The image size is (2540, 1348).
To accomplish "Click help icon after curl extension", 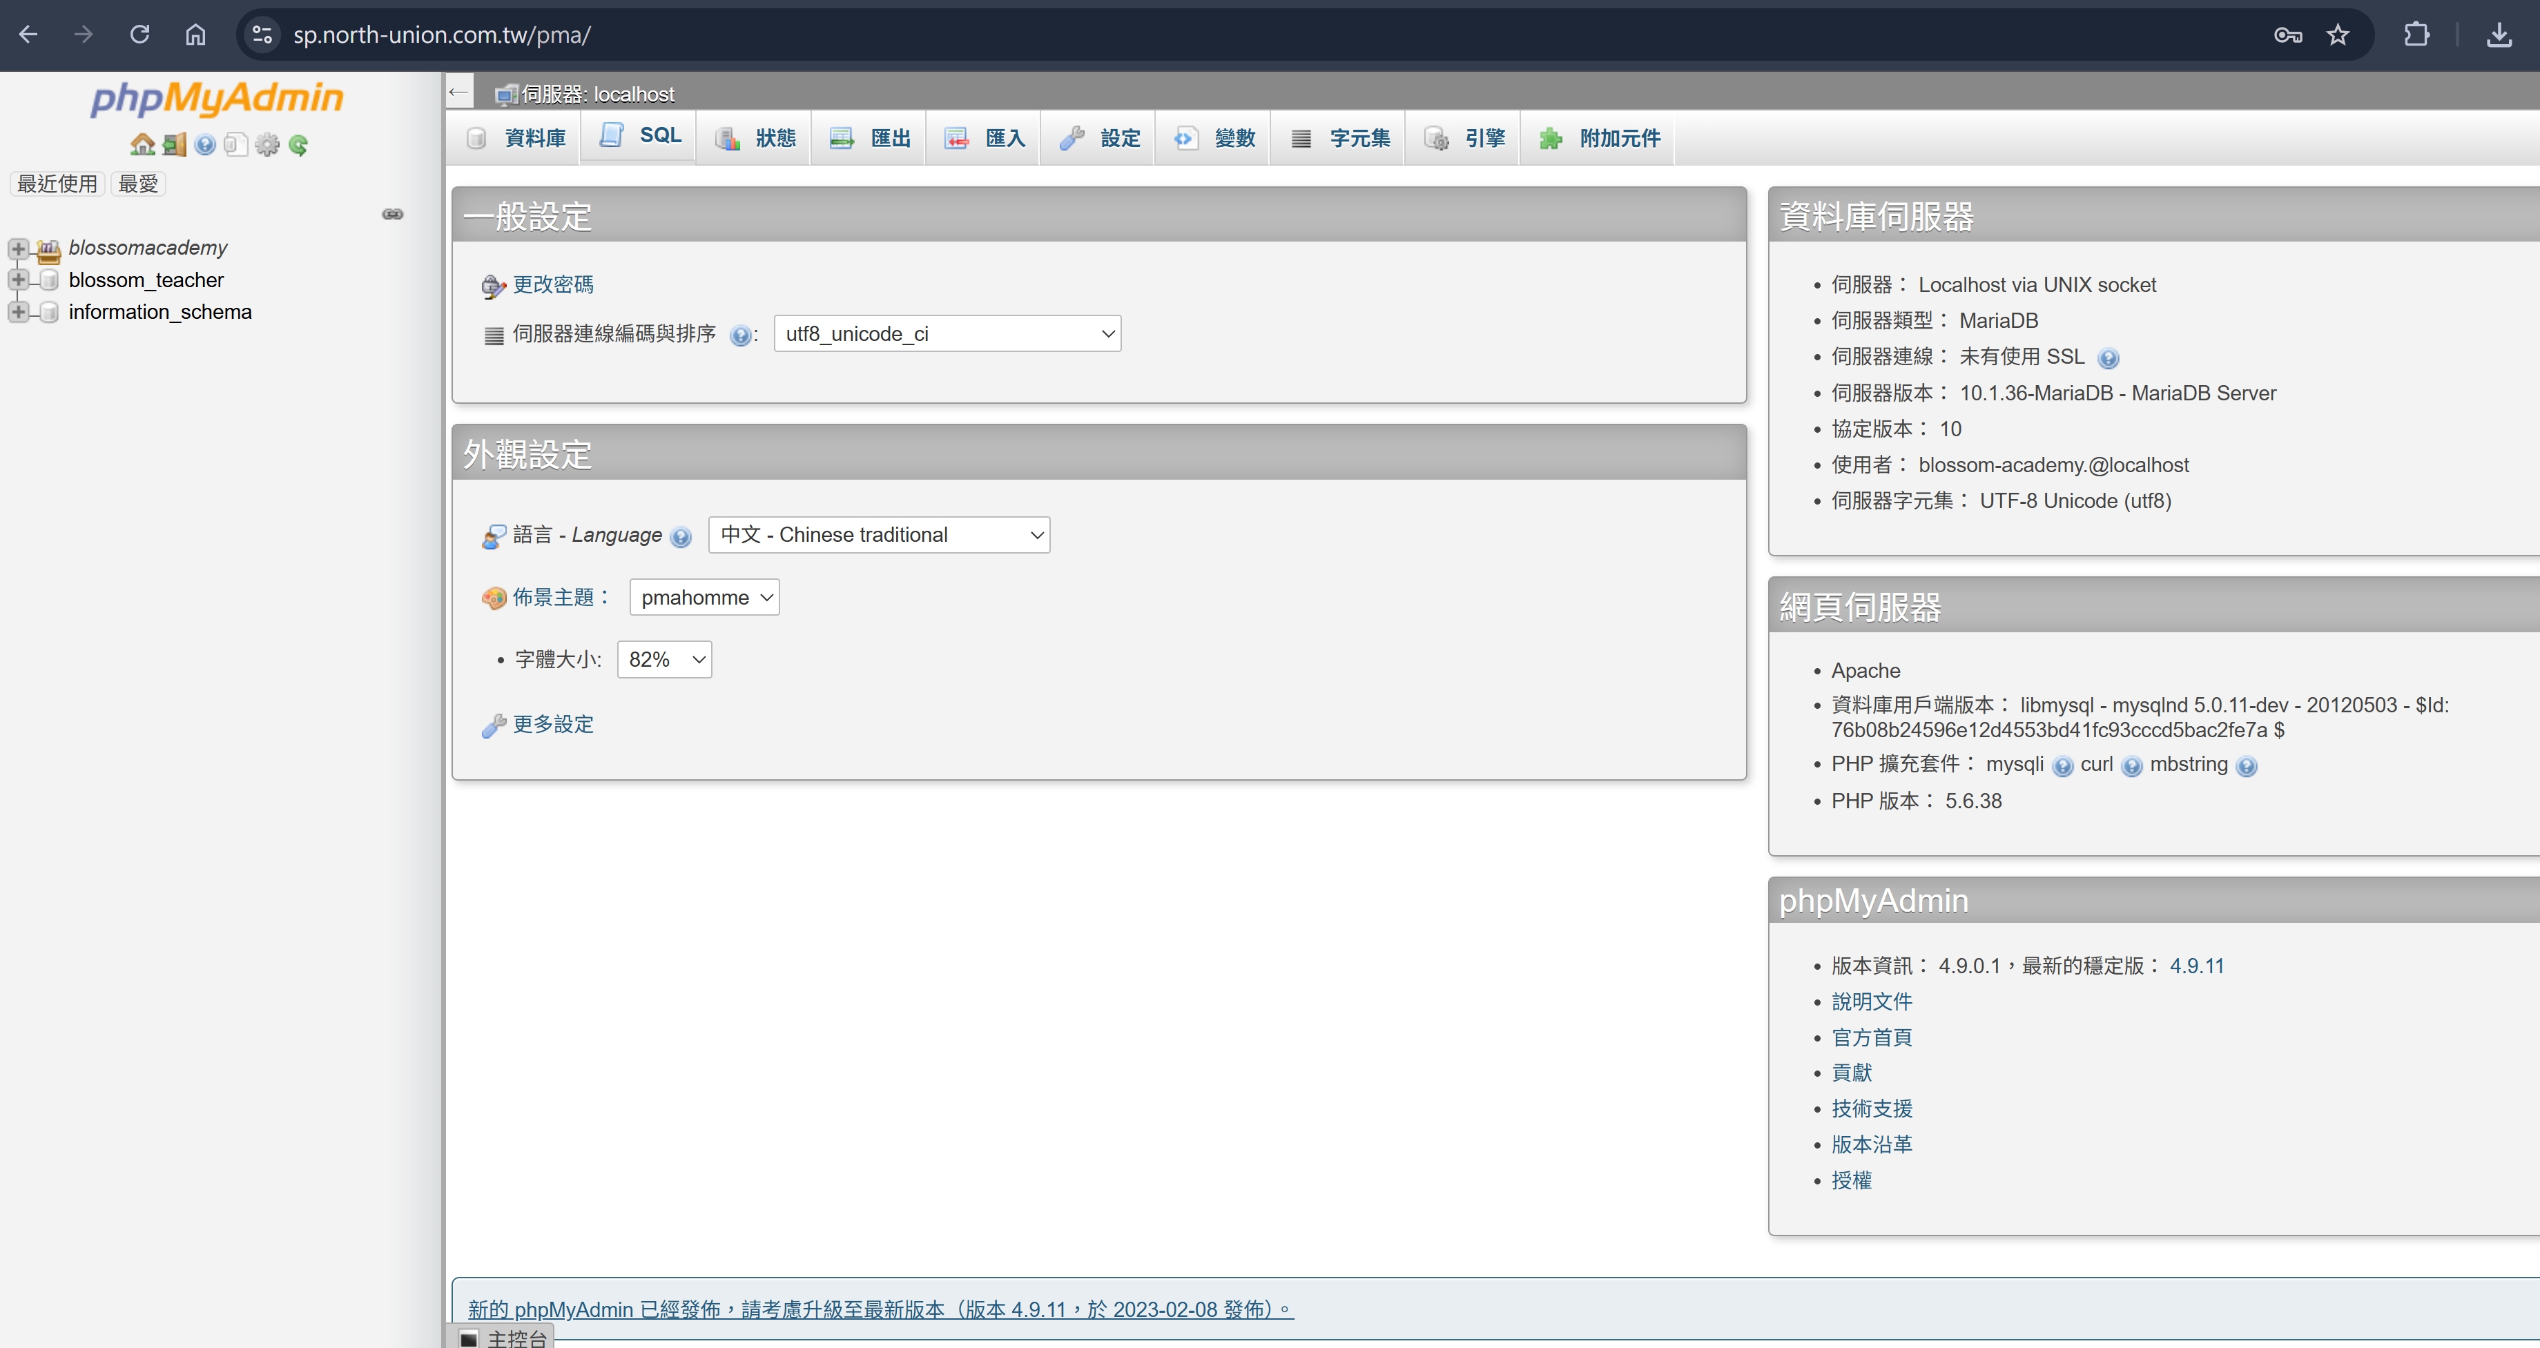I will [2131, 766].
